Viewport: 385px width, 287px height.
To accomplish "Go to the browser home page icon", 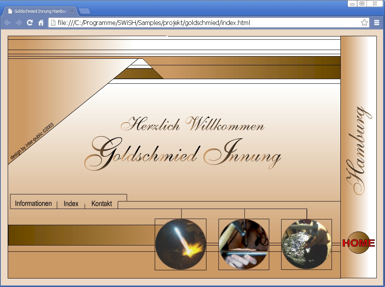I will [41, 23].
